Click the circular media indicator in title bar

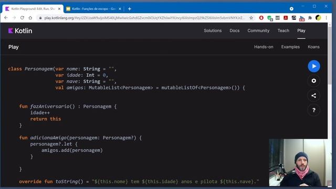click(x=291, y=9)
